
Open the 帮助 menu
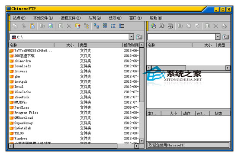156,18
